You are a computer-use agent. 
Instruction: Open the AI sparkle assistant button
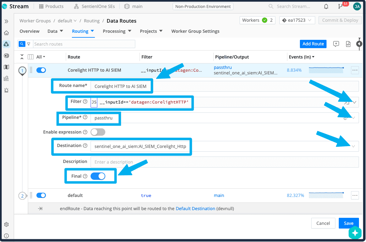355,233
